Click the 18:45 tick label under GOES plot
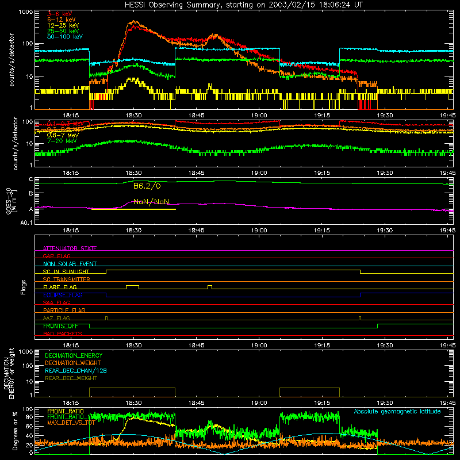The image size is (460, 460). [197, 231]
